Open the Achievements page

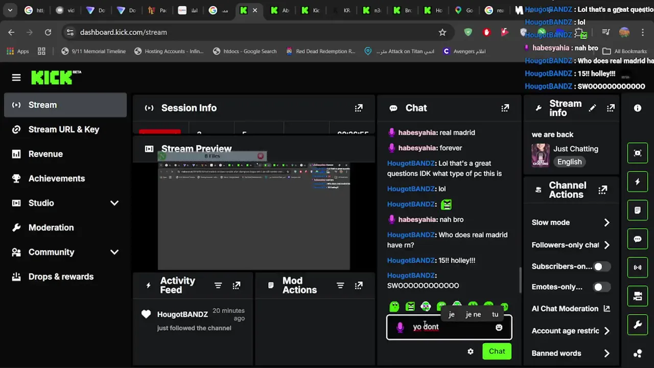(x=65, y=178)
